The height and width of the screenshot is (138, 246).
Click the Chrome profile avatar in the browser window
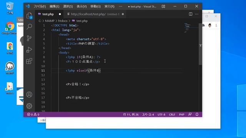pyautogui.click(x=210, y=25)
